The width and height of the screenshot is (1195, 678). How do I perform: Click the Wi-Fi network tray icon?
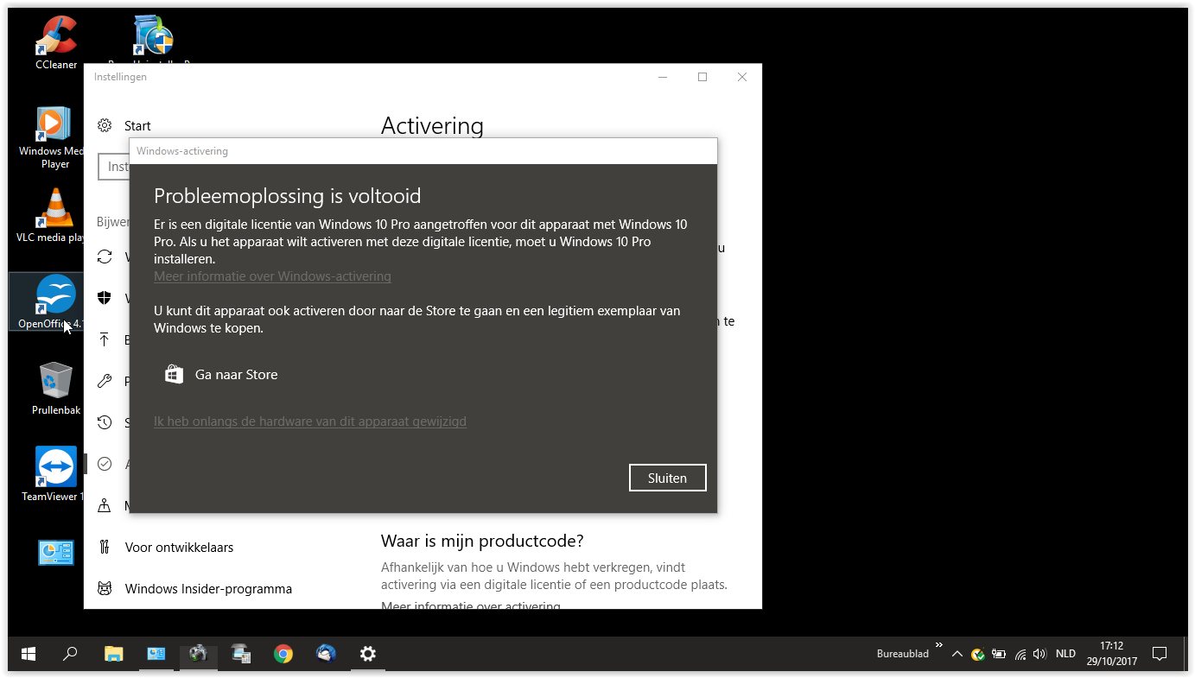click(1020, 654)
